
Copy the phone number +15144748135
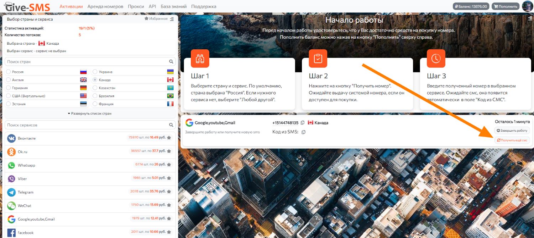[302, 123]
